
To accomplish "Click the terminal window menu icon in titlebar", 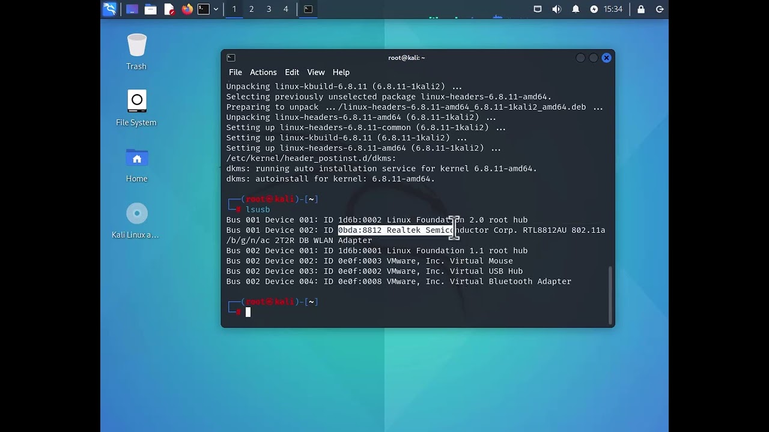I will (231, 58).
